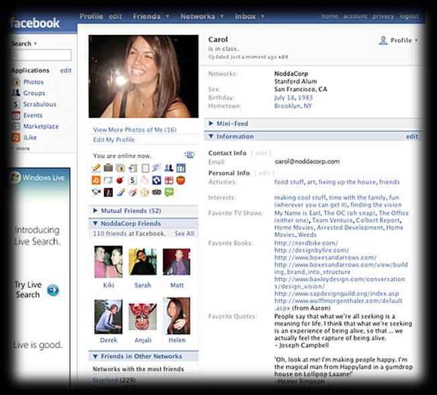Click the blue Try Live Search arrow
437x395 pixels.
[x=53, y=290]
